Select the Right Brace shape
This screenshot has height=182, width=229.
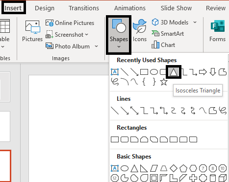coord(154,82)
